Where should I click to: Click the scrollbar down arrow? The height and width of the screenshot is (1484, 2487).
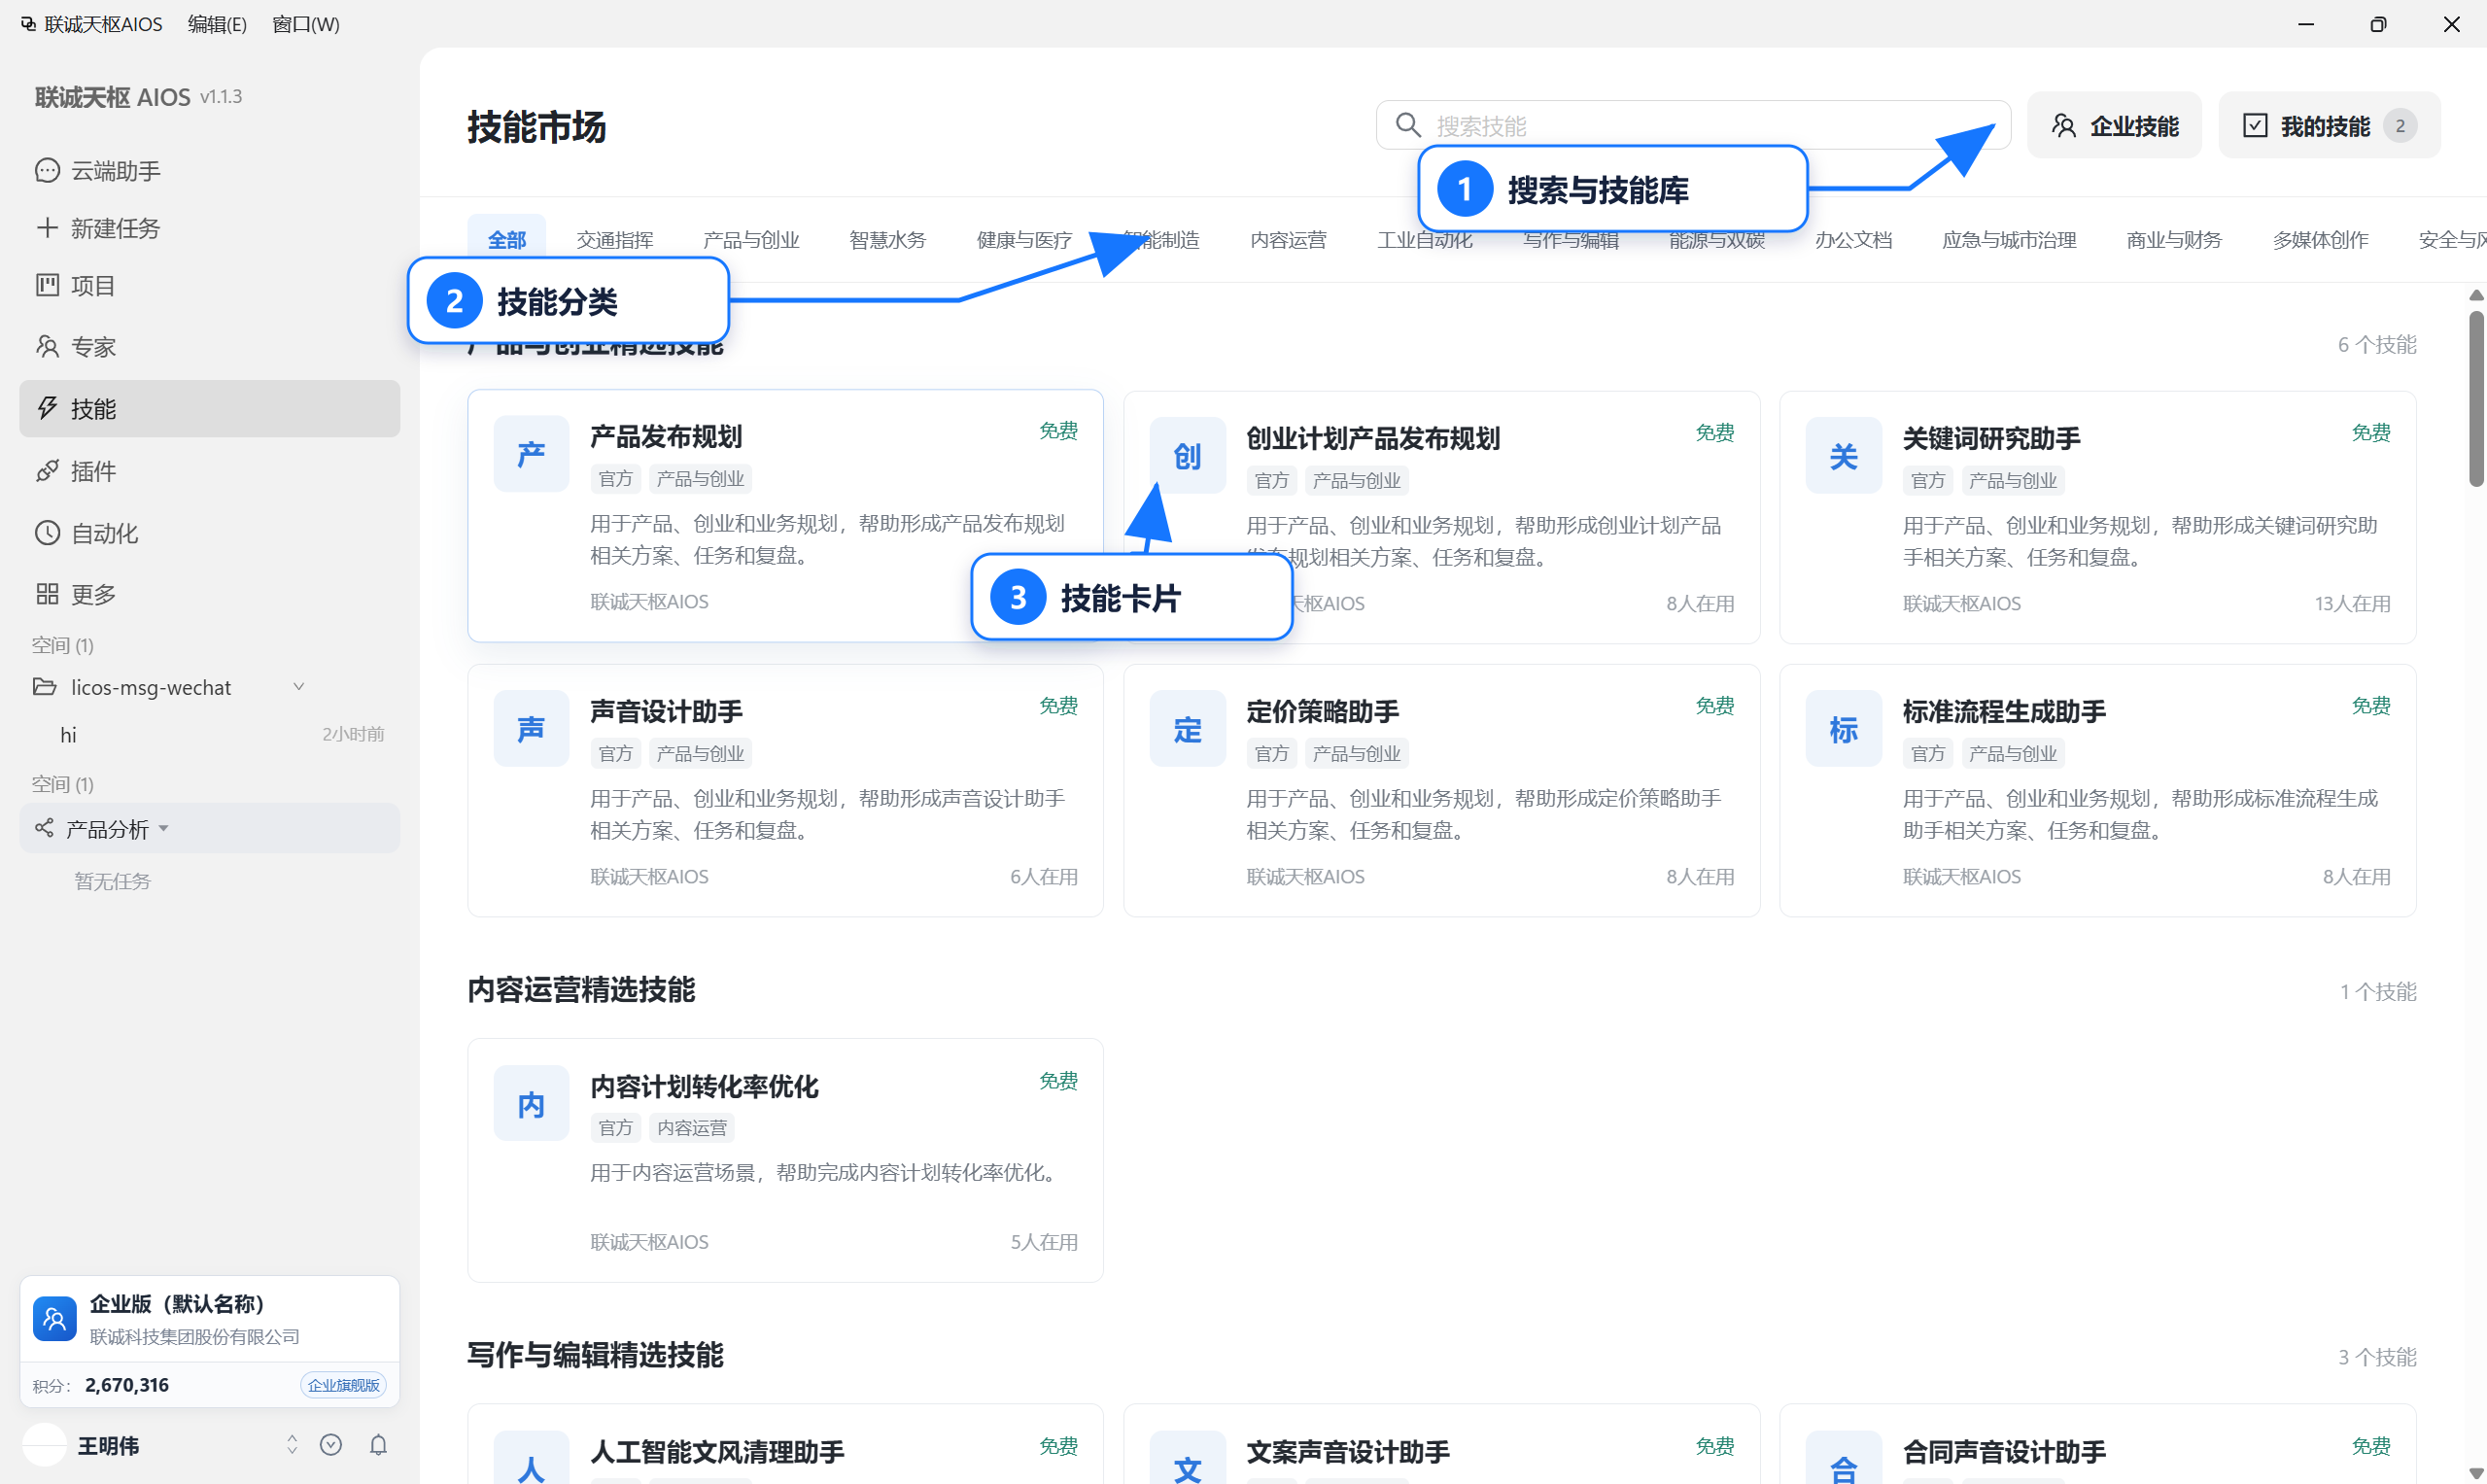pyautogui.click(x=2476, y=1473)
